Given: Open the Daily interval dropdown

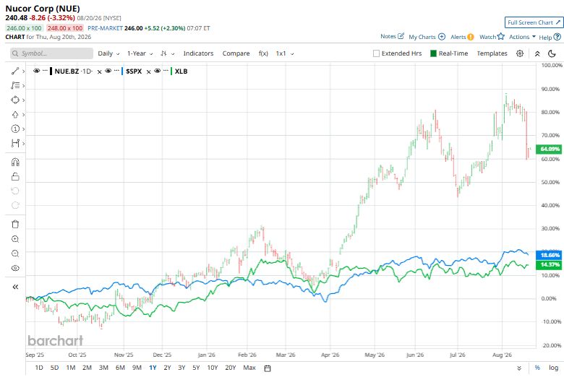Looking at the screenshot, I should 108,53.
